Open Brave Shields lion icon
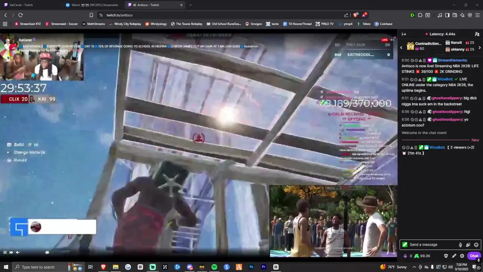Image resolution: width=483 pixels, height=272 pixels. (x=355, y=15)
